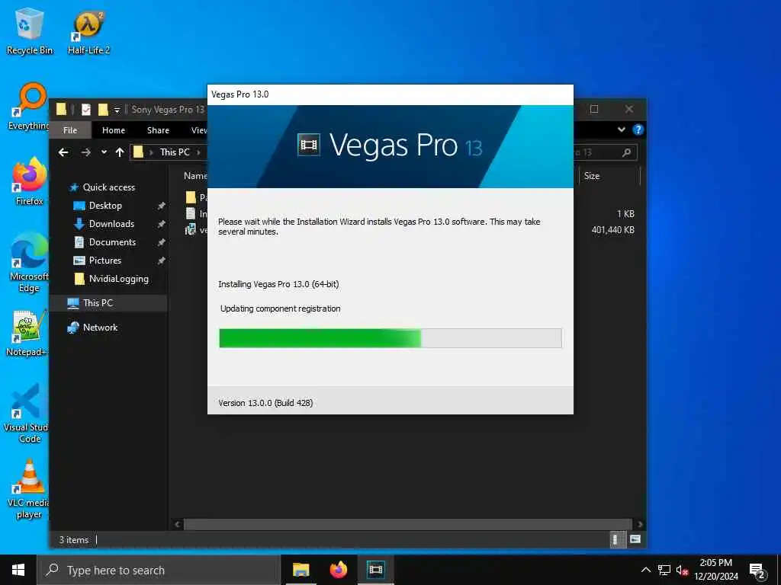The height and width of the screenshot is (585, 781).
Task: Go back in File Explorer
Action: (x=64, y=152)
